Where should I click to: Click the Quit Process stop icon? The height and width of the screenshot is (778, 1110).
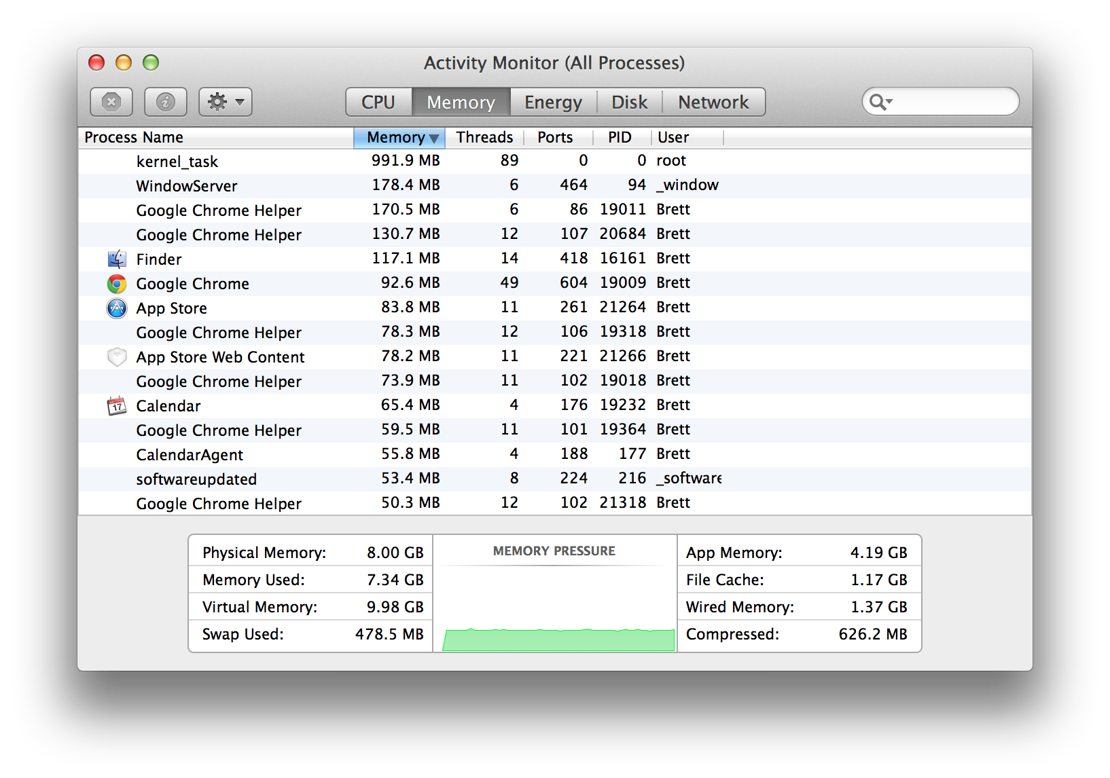[111, 102]
